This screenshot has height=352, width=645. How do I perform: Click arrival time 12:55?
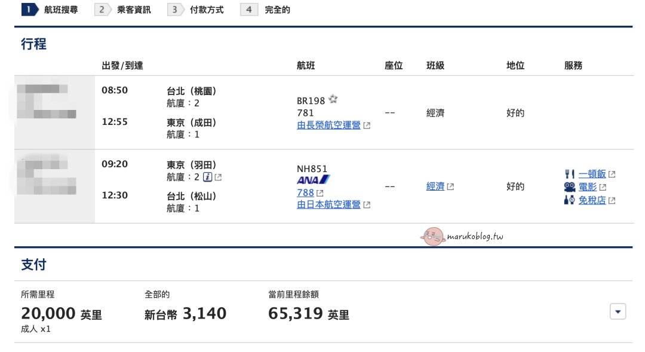115,122
